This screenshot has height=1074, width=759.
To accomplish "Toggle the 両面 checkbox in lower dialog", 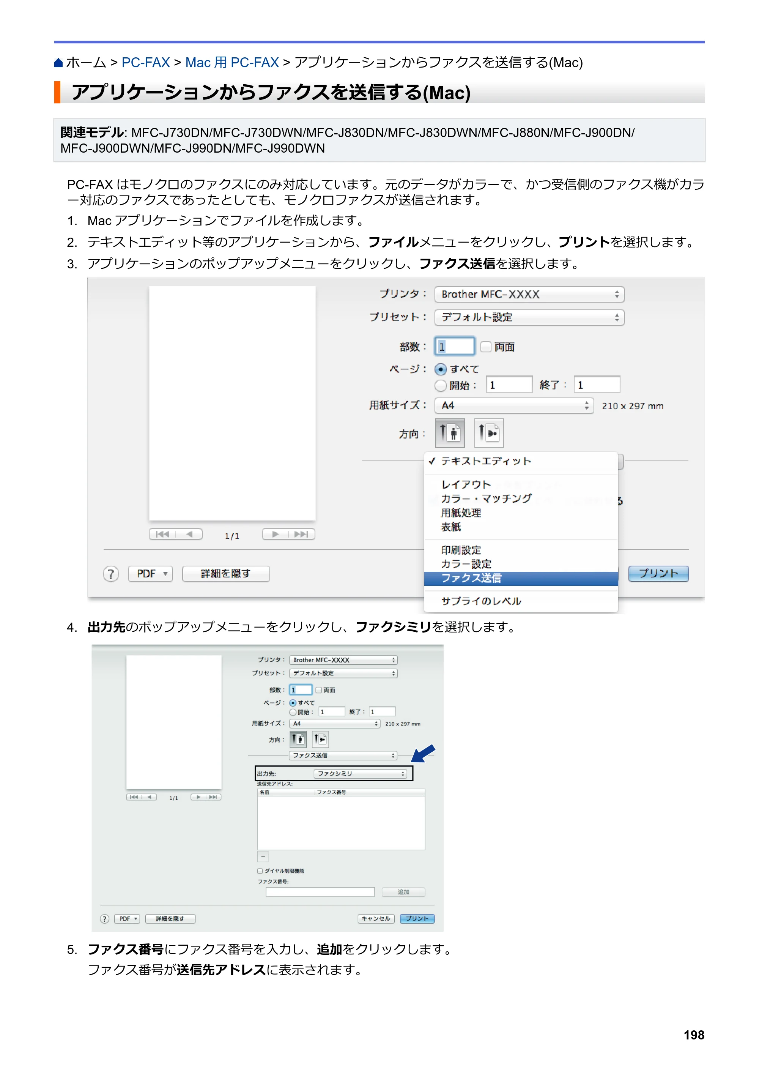I will tap(318, 690).
